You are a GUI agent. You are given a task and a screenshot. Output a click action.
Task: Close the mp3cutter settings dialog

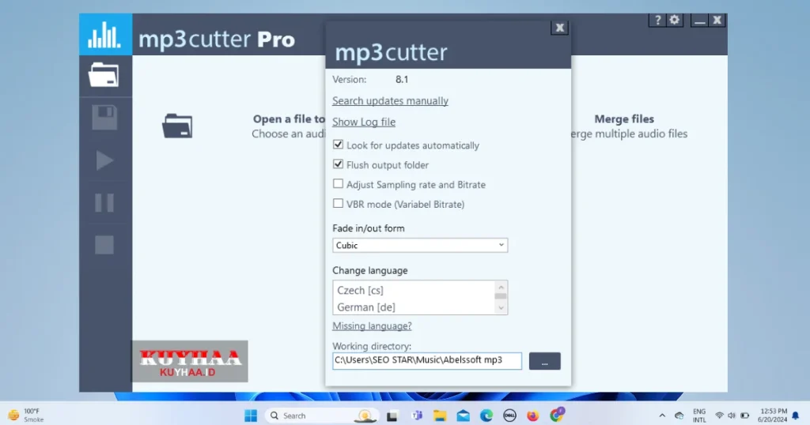(559, 28)
